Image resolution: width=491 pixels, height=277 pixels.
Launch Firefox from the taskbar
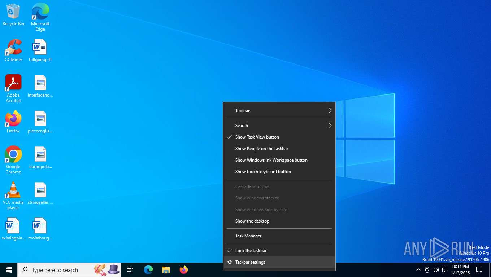click(x=184, y=270)
